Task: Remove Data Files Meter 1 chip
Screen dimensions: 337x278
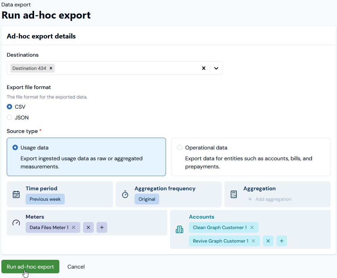Action: coord(74,227)
